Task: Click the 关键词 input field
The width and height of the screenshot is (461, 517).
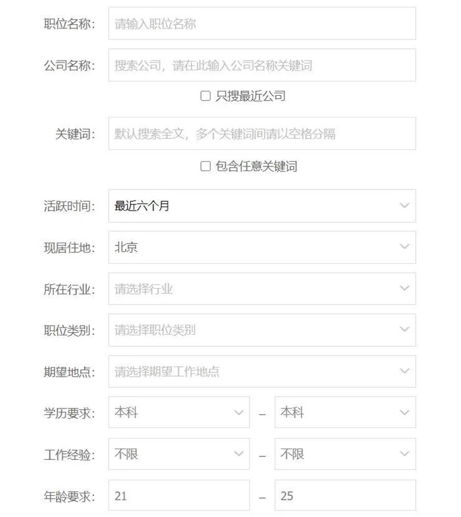Action: pos(261,134)
